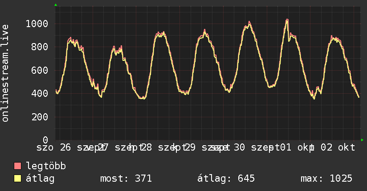
Task: Click the 800 y-axis label
Action: pos(40,47)
